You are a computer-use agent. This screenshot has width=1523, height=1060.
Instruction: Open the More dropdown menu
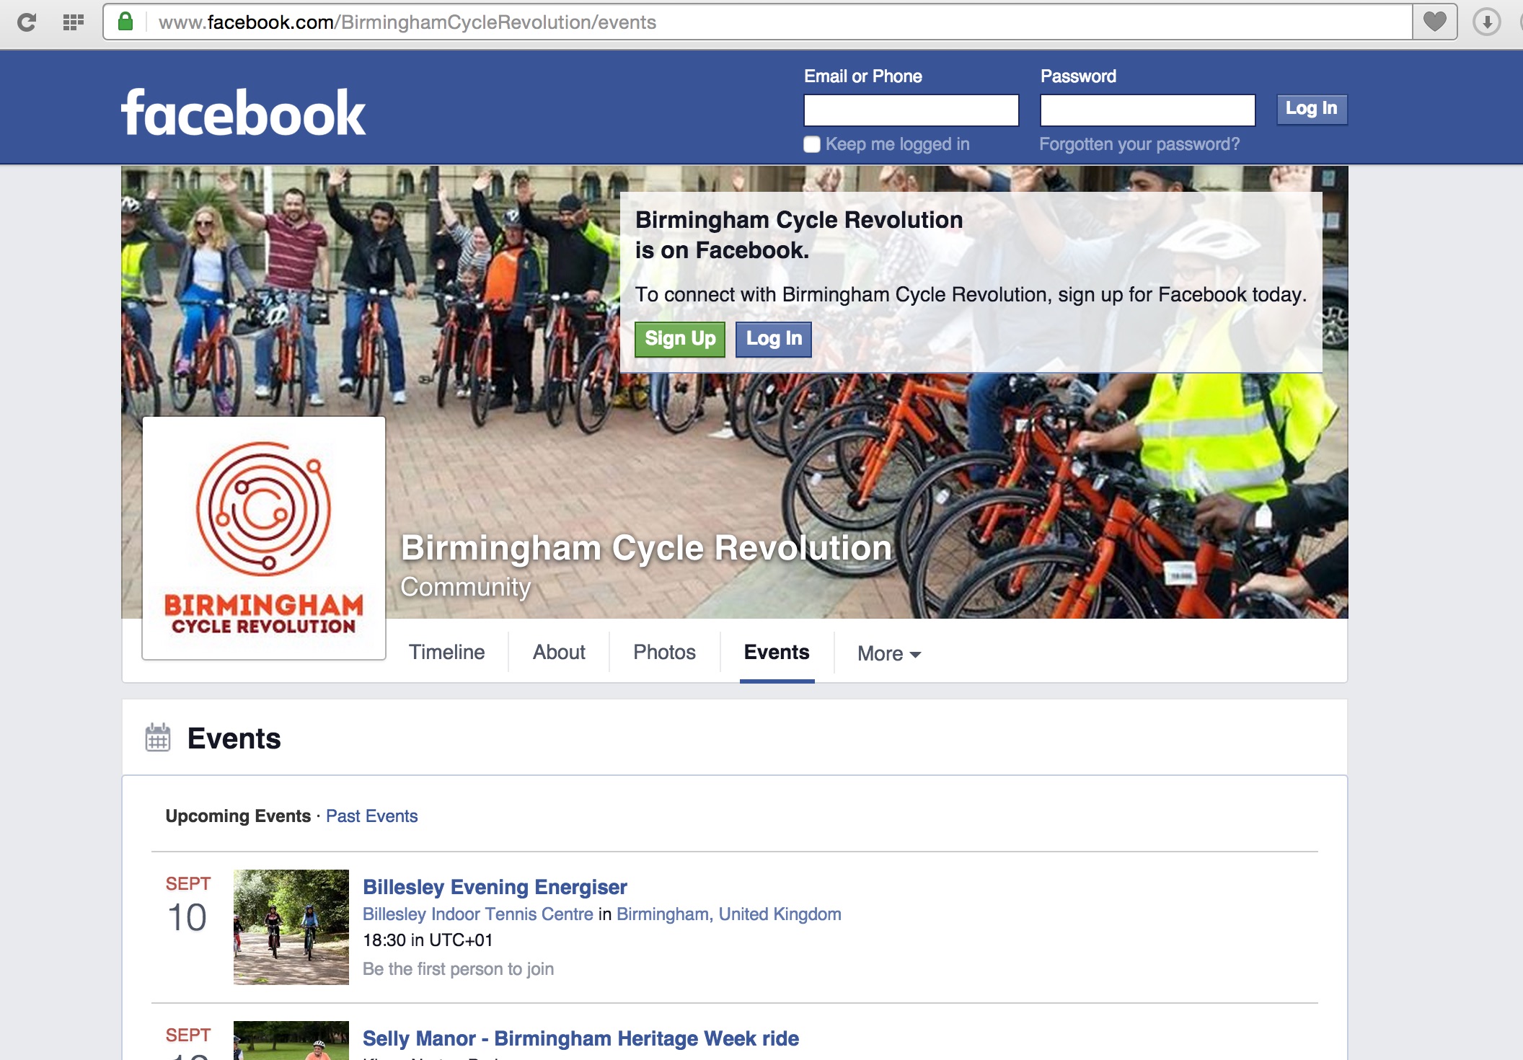click(x=887, y=653)
